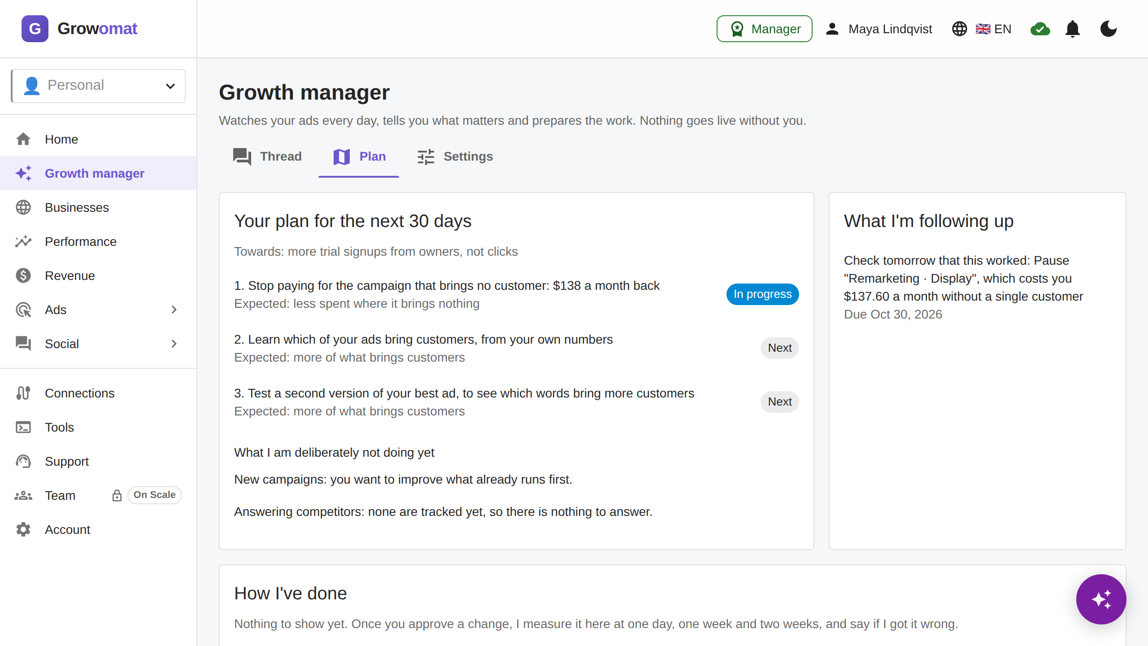
Task: Open Connections plug icon in sidebar
Action: point(23,393)
